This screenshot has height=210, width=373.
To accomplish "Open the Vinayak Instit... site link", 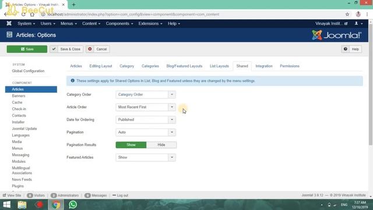I will point(331,23).
